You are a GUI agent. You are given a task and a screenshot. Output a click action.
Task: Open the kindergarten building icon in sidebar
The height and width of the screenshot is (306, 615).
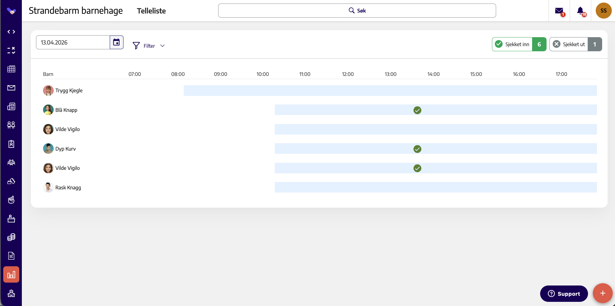click(11, 293)
